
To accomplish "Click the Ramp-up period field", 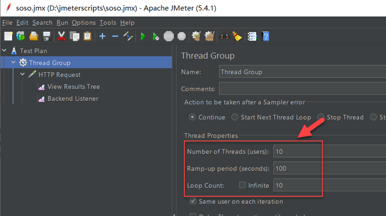I will coord(330,168).
